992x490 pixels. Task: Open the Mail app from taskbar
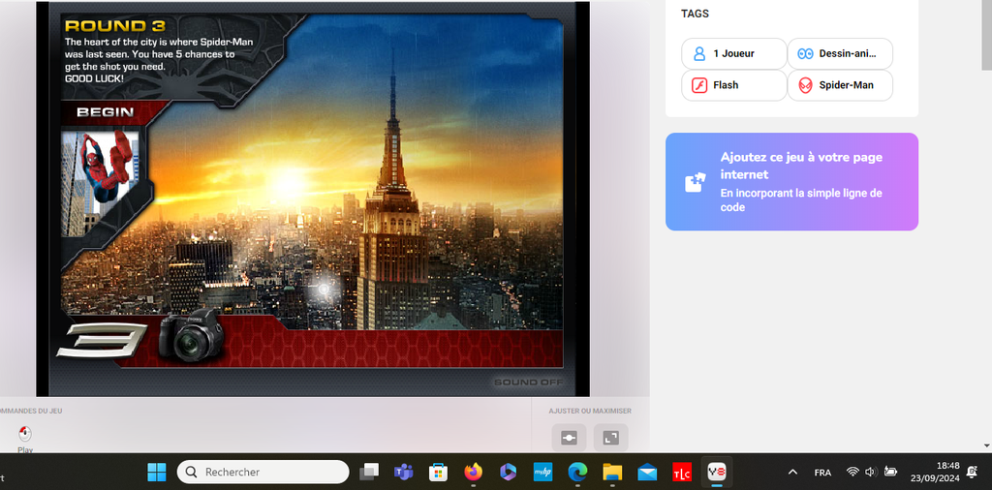[x=646, y=472]
